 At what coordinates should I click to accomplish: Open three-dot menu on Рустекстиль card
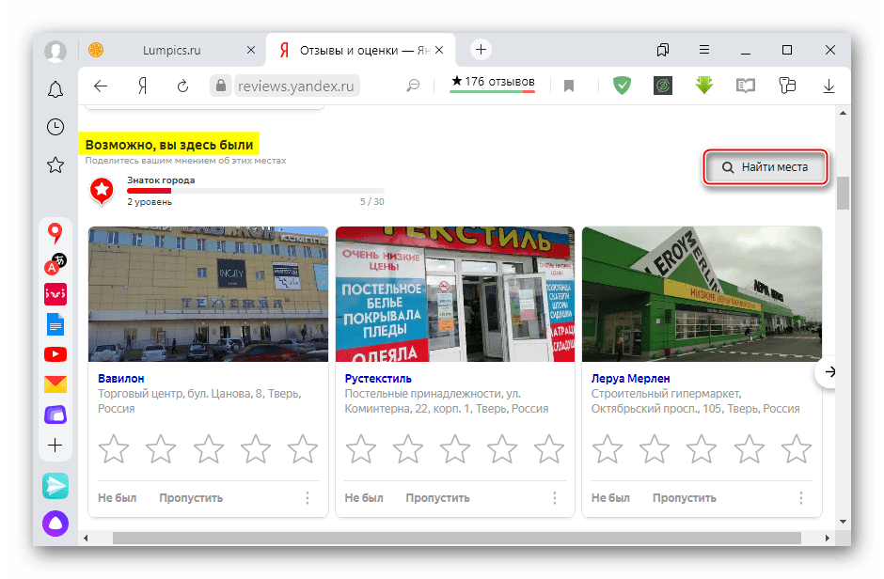click(x=554, y=498)
